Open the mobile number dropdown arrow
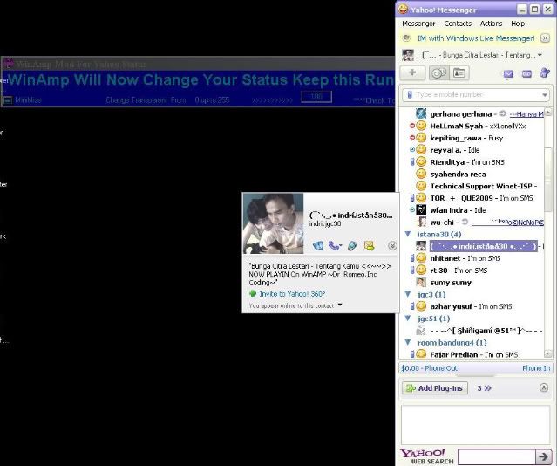This screenshot has width=557, height=466. pyautogui.click(x=545, y=95)
